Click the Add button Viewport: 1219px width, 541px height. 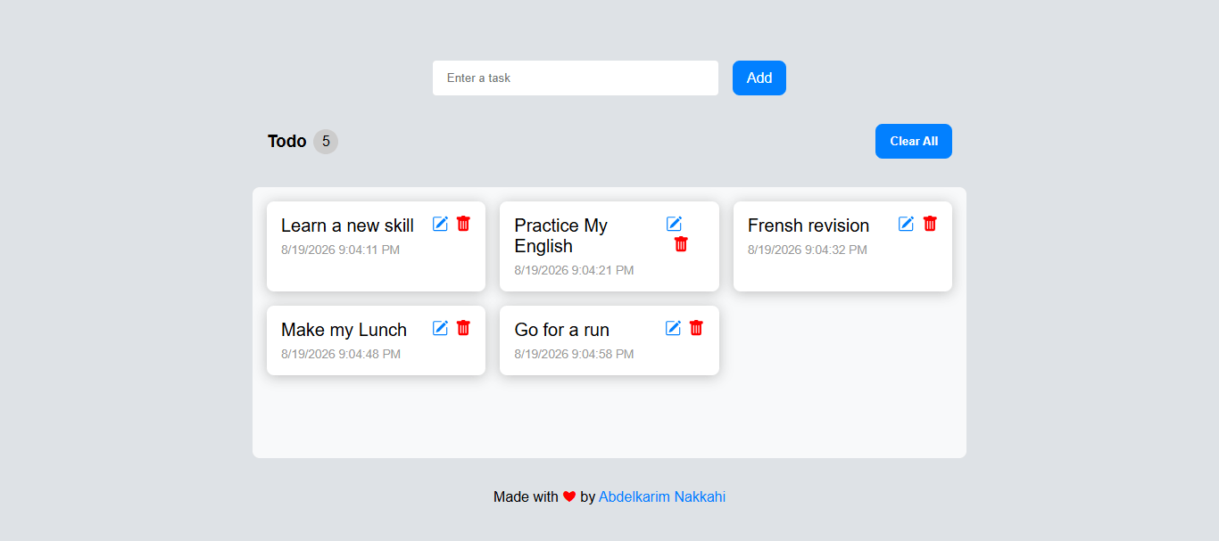pos(759,78)
